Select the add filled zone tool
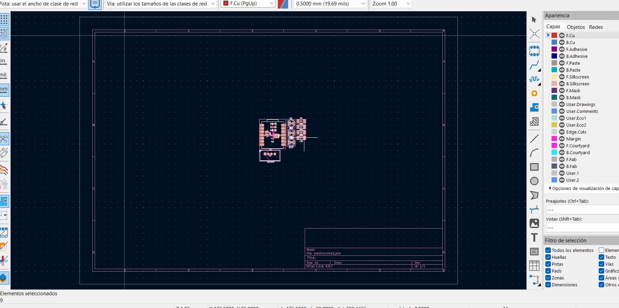This screenshot has width=619, height=308. tap(534, 107)
